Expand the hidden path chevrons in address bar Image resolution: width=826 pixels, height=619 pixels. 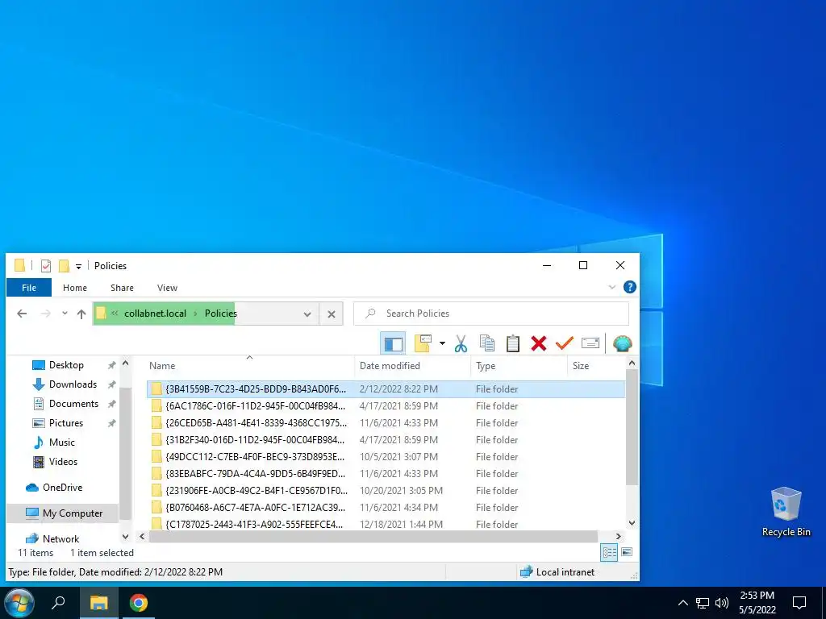click(x=115, y=314)
